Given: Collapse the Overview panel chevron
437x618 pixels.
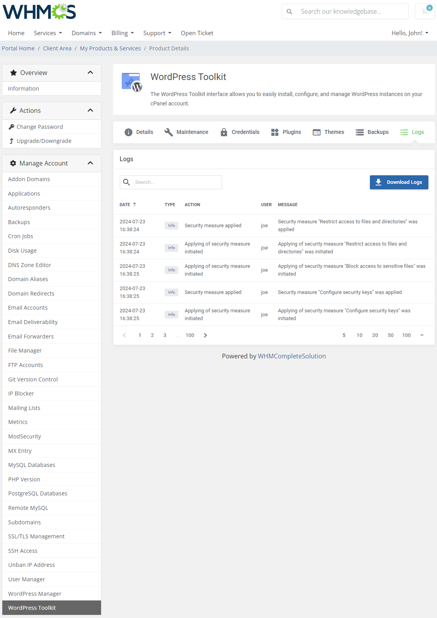Looking at the screenshot, I should [91, 73].
